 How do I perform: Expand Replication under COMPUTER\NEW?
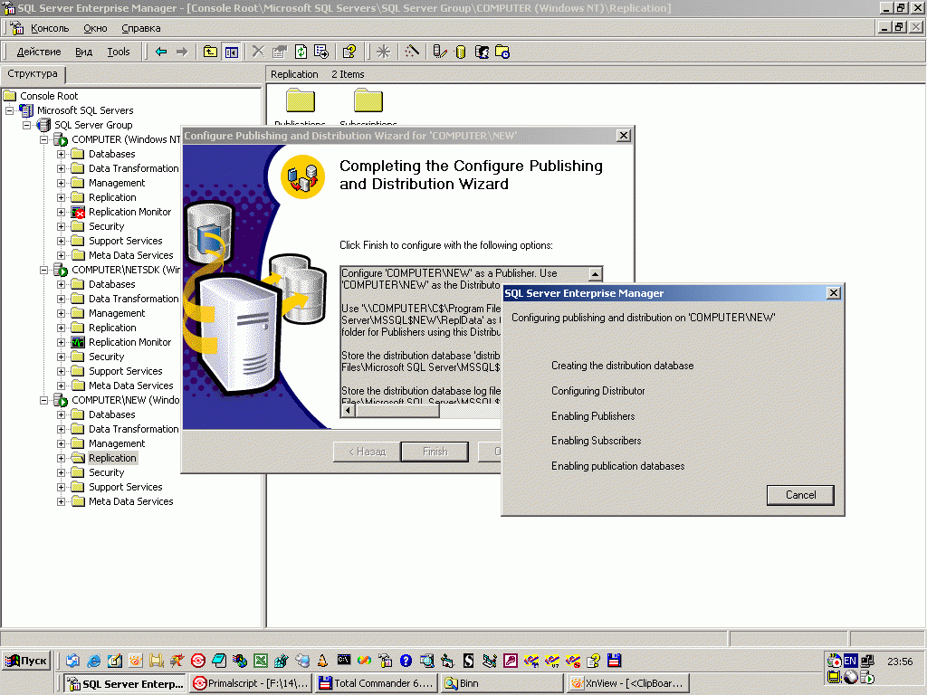(x=61, y=458)
